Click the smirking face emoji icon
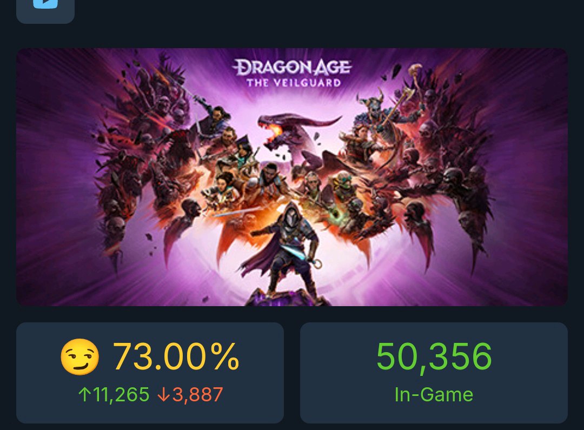 click(79, 356)
